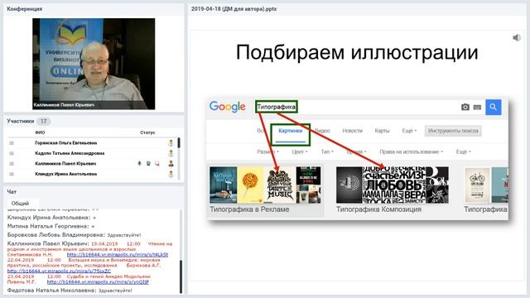Screen dimensions: 530x298
Task: Click the speaker volume icon on the slide
Action: 517,37
